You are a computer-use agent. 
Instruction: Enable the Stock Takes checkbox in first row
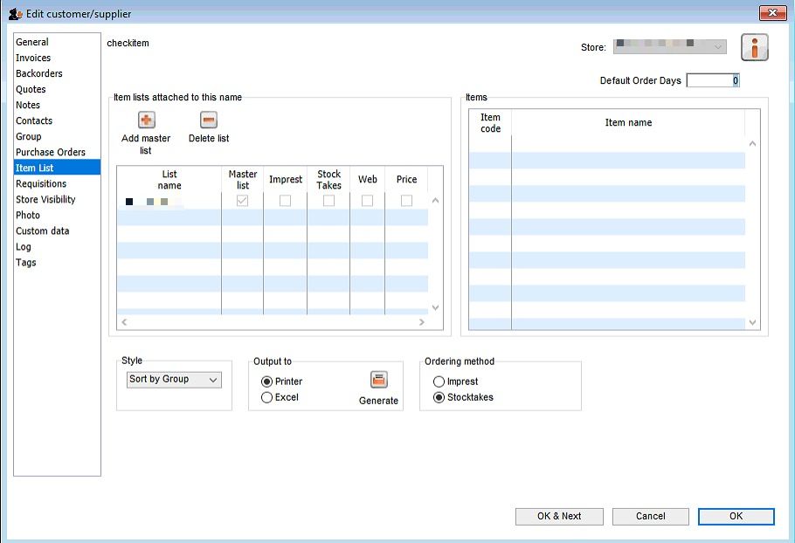point(328,201)
